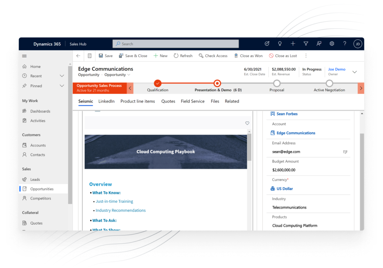Collapse the Opportunity Sales Process left arrow
This screenshot has width=383, height=268.
pyautogui.click(x=130, y=88)
